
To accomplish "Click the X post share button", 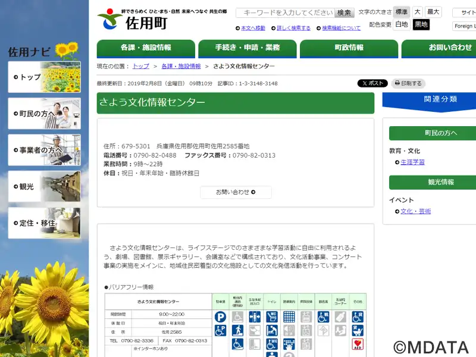I will [x=372, y=84].
